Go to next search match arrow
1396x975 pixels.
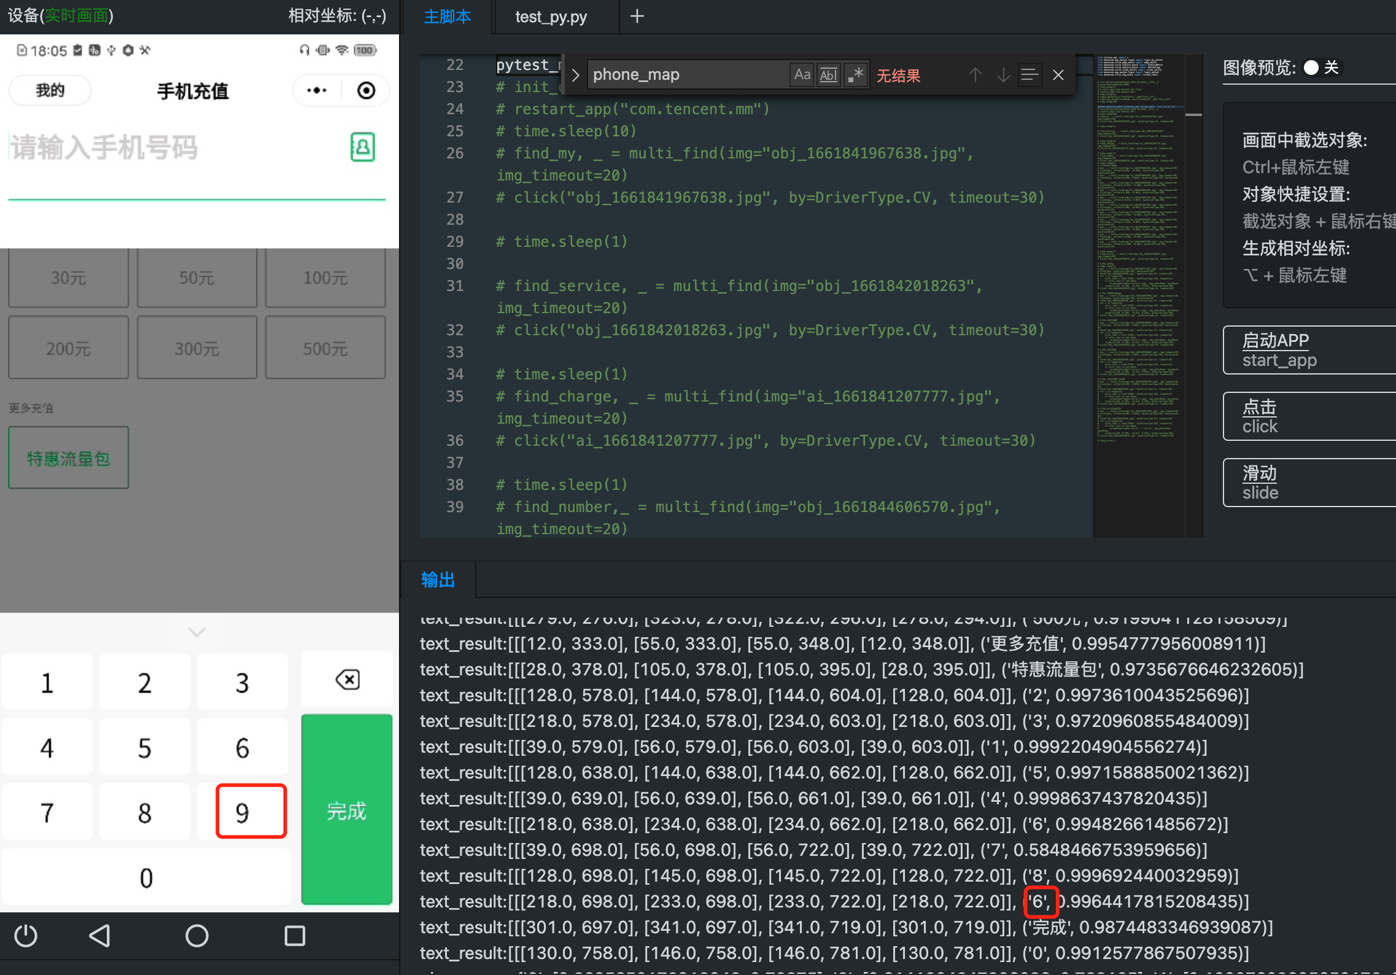point(1003,75)
